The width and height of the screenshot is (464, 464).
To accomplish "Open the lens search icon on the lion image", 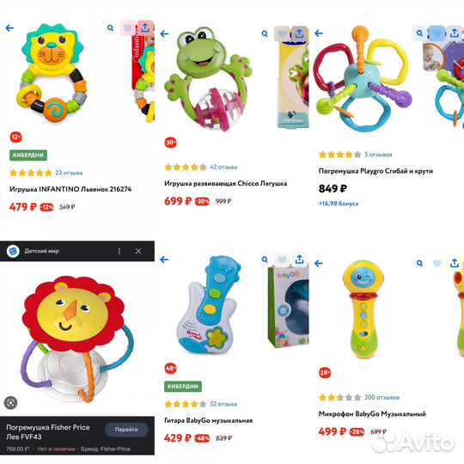I will (10, 402).
